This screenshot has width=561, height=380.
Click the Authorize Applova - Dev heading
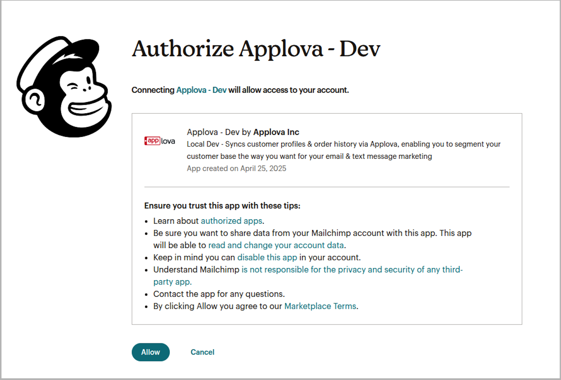point(256,49)
